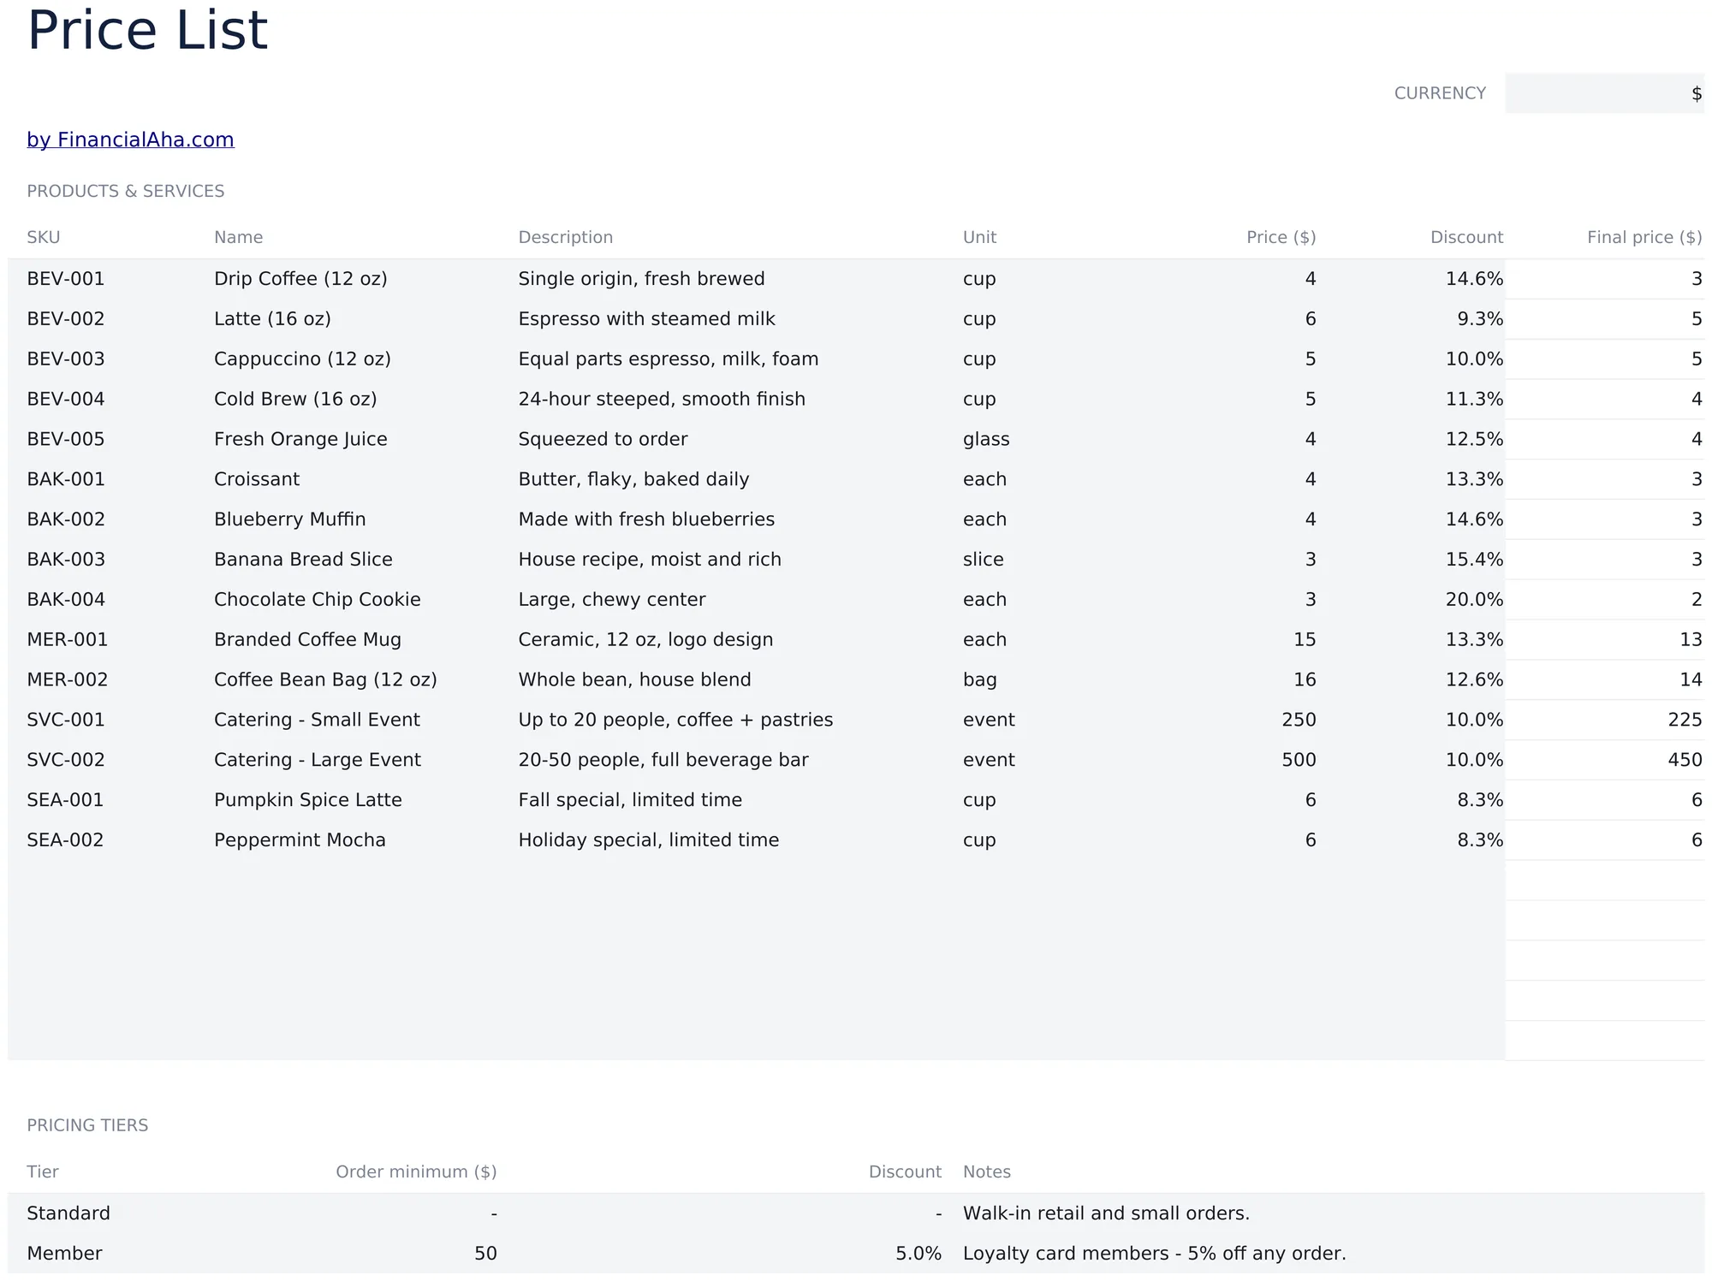Viewport: 1712px width, 1281px height.
Task: Click the Order minimum ($) column header
Action: click(416, 1171)
